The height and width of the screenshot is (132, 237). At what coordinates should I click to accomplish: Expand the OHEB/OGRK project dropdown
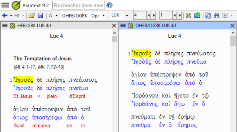pos(104,15)
